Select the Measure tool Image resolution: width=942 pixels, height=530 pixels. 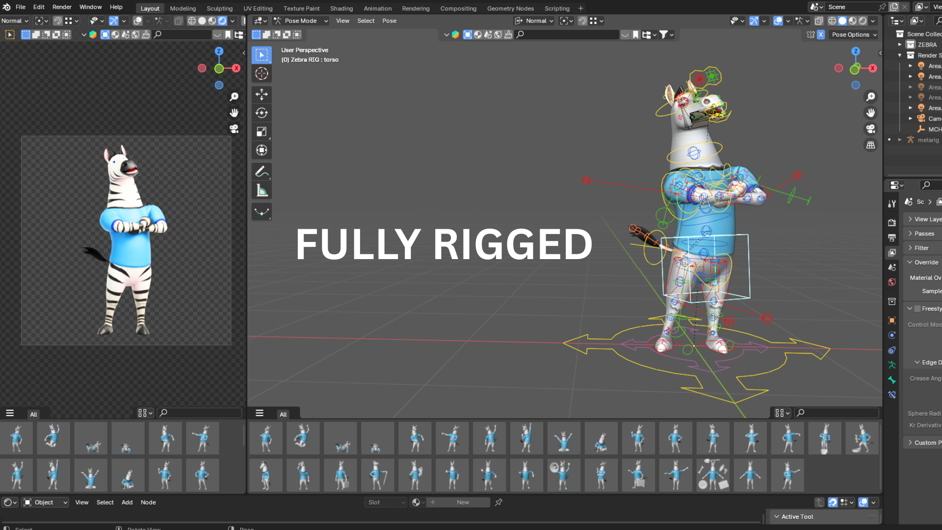pos(262,190)
